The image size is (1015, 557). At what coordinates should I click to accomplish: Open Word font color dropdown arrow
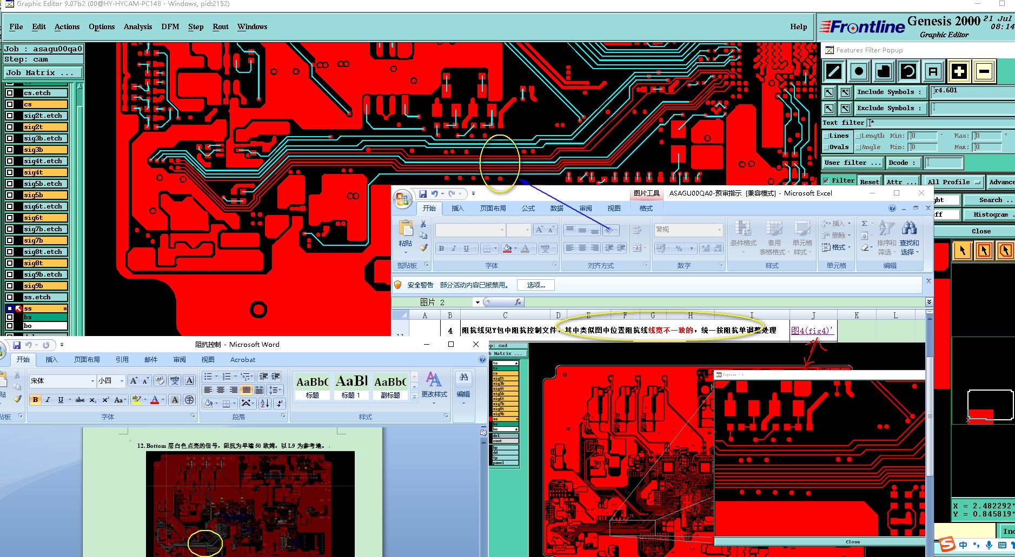pyautogui.click(x=163, y=400)
